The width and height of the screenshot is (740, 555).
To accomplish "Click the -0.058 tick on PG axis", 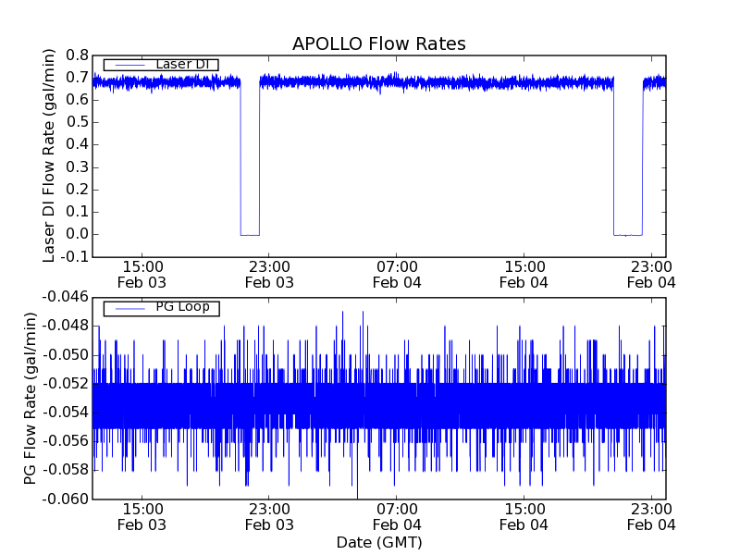I will tap(66, 470).
